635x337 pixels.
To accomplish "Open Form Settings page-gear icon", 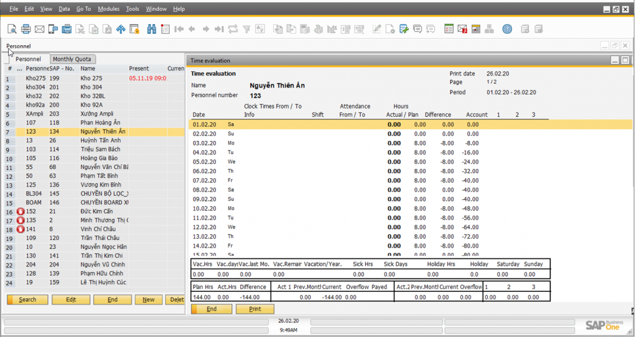I will pyautogui.click(x=390, y=29).
